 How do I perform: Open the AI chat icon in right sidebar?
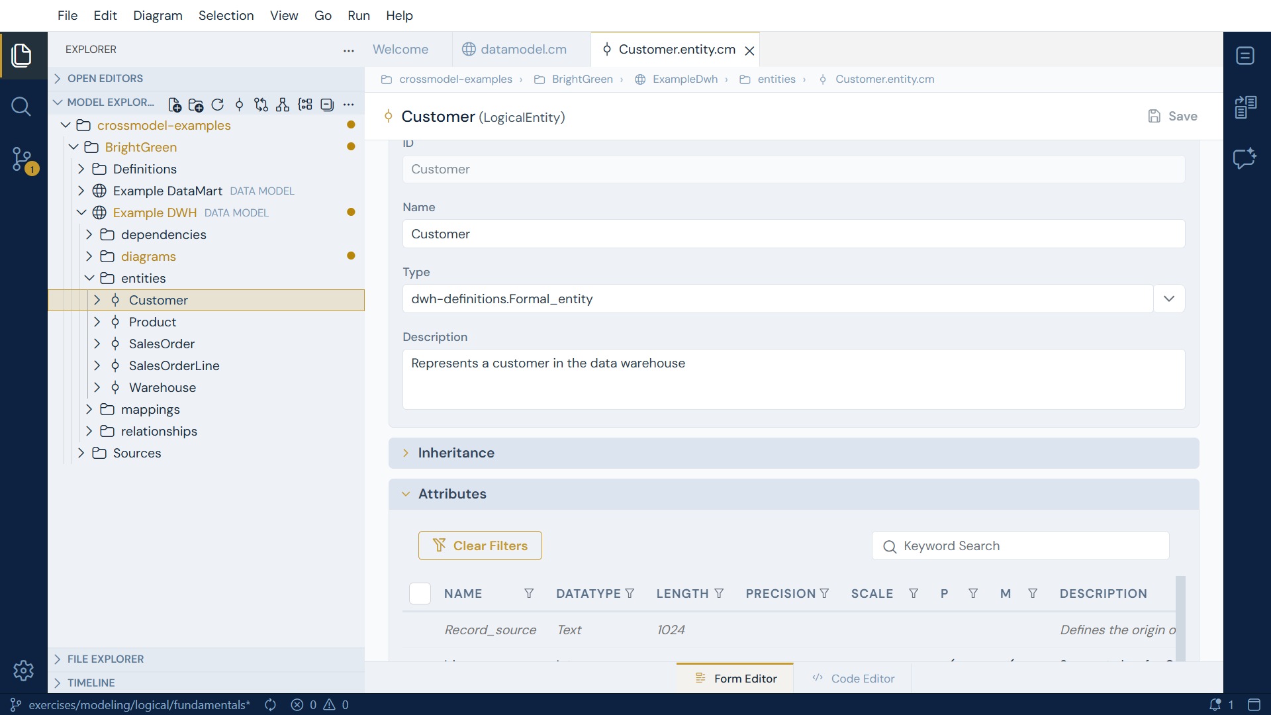1245,158
